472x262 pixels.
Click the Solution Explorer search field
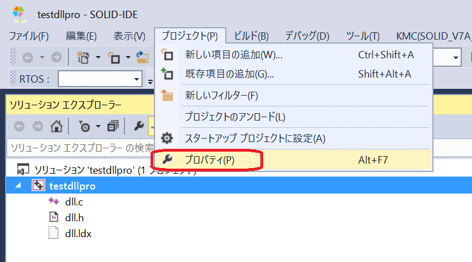point(81,148)
